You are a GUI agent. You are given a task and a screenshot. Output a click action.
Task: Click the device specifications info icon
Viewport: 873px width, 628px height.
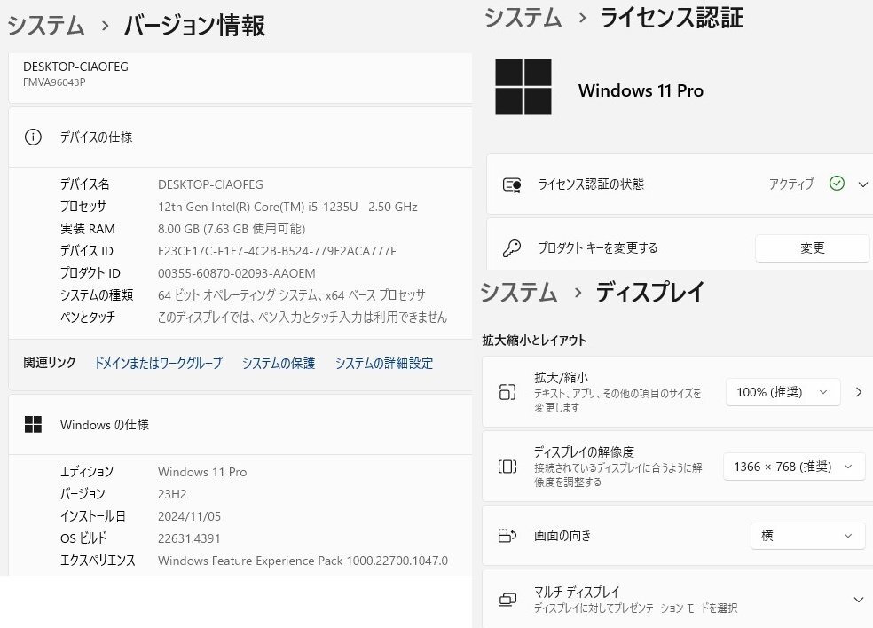35,137
